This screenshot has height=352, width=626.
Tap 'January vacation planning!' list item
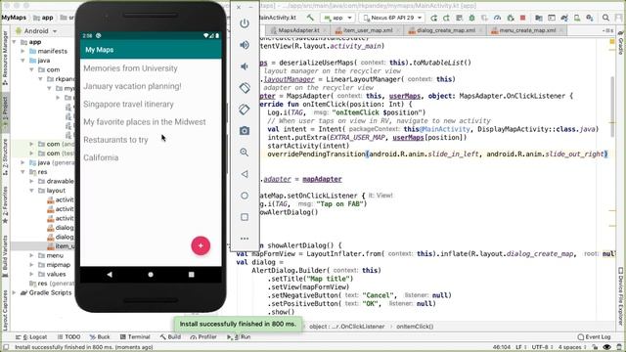151,86
